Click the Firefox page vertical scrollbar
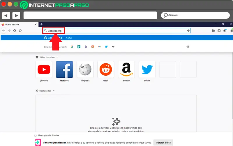The image size is (233, 146). (x=232, y=86)
